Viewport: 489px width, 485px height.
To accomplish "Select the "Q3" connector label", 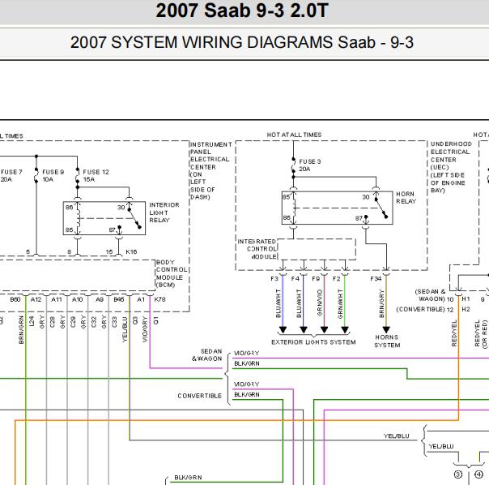I will coord(135,320).
